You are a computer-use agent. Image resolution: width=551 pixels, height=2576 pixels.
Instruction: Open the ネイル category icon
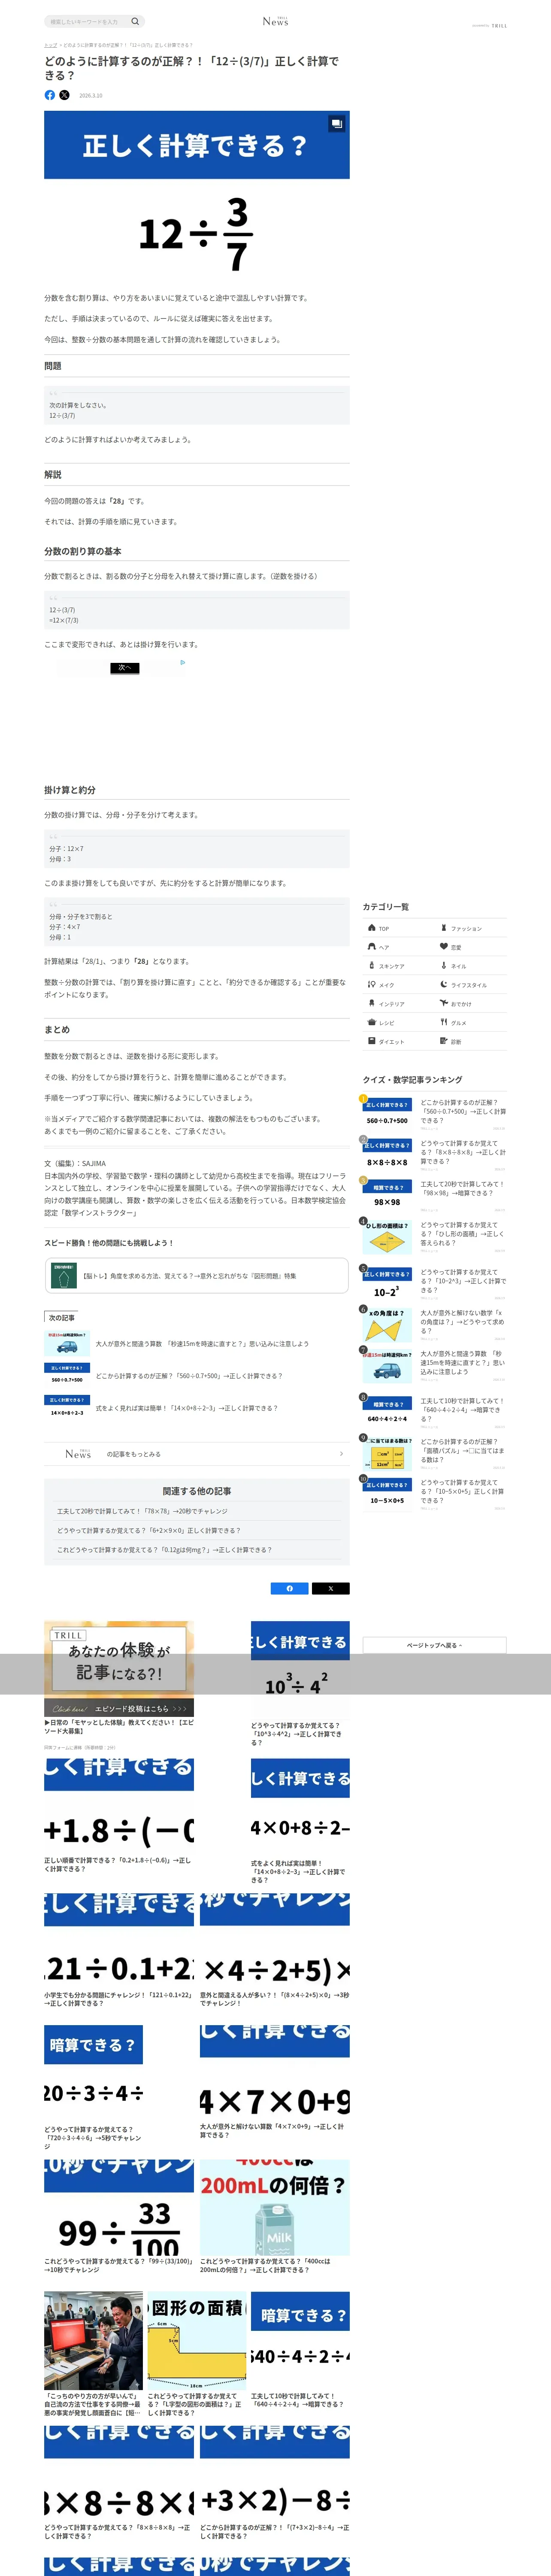click(x=444, y=965)
